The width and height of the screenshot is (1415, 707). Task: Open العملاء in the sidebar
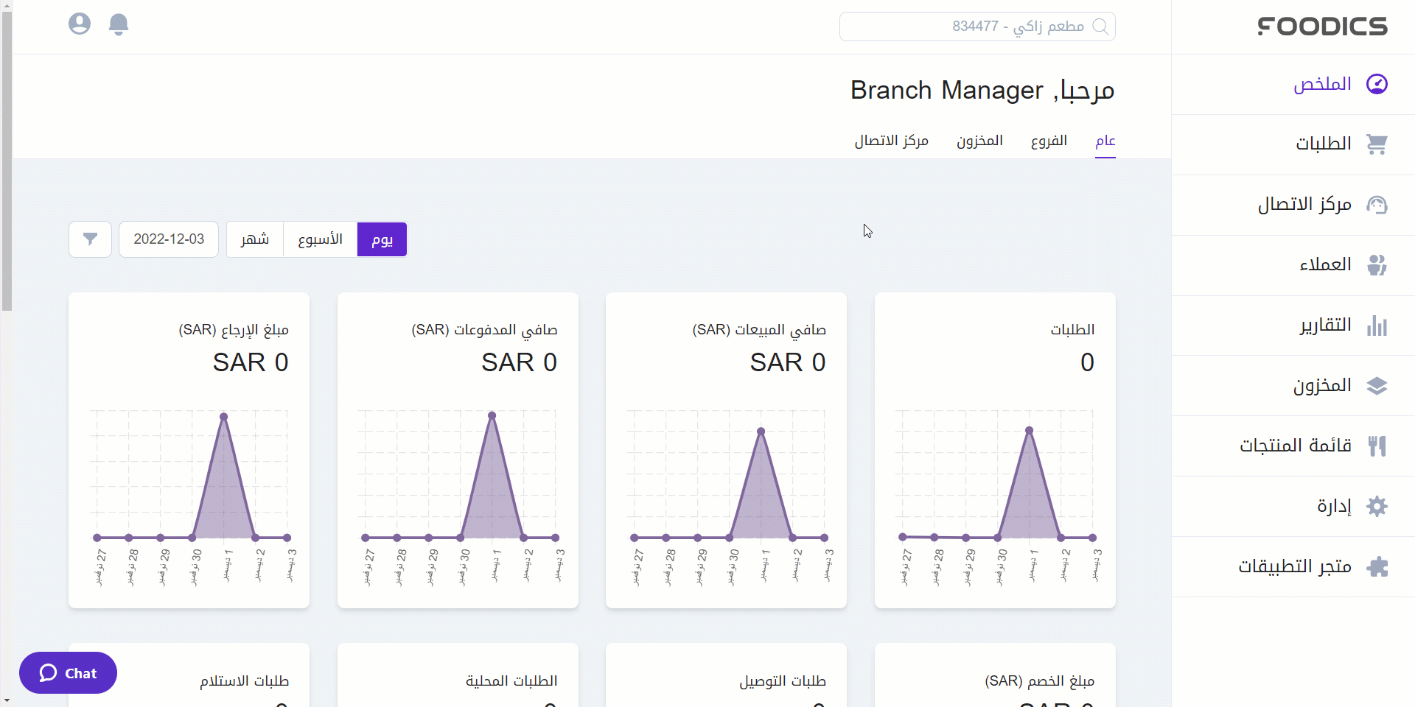pos(1293,265)
